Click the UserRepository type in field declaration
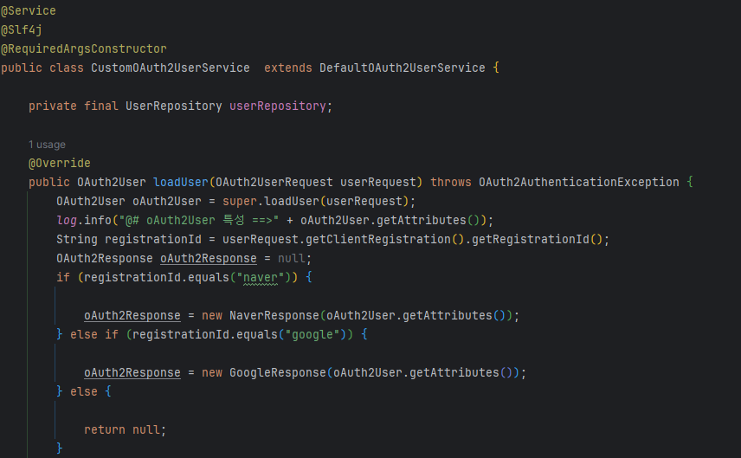Screen dimensions: 741x458 click(x=173, y=106)
